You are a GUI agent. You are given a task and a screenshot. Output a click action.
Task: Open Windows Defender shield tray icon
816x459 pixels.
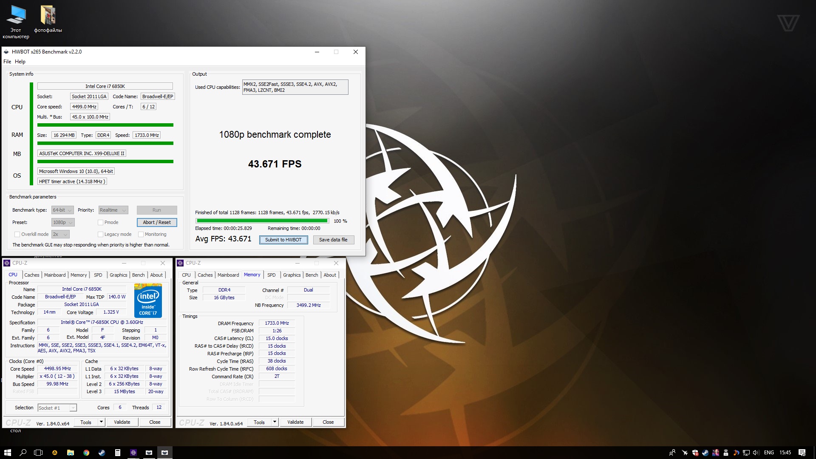pyautogui.click(x=695, y=453)
